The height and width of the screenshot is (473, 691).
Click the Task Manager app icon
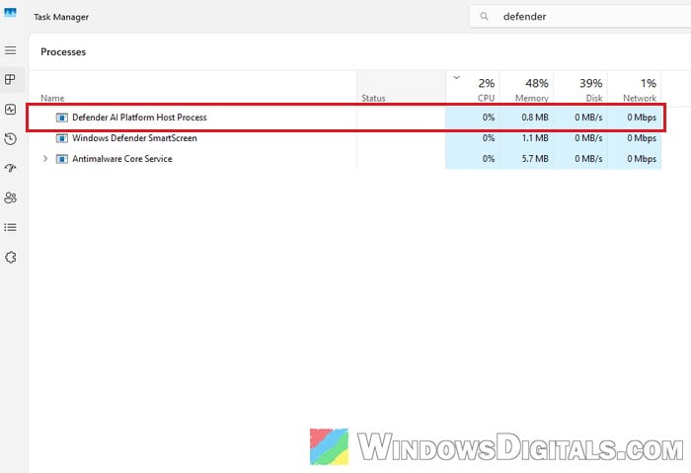pyautogui.click(x=10, y=13)
